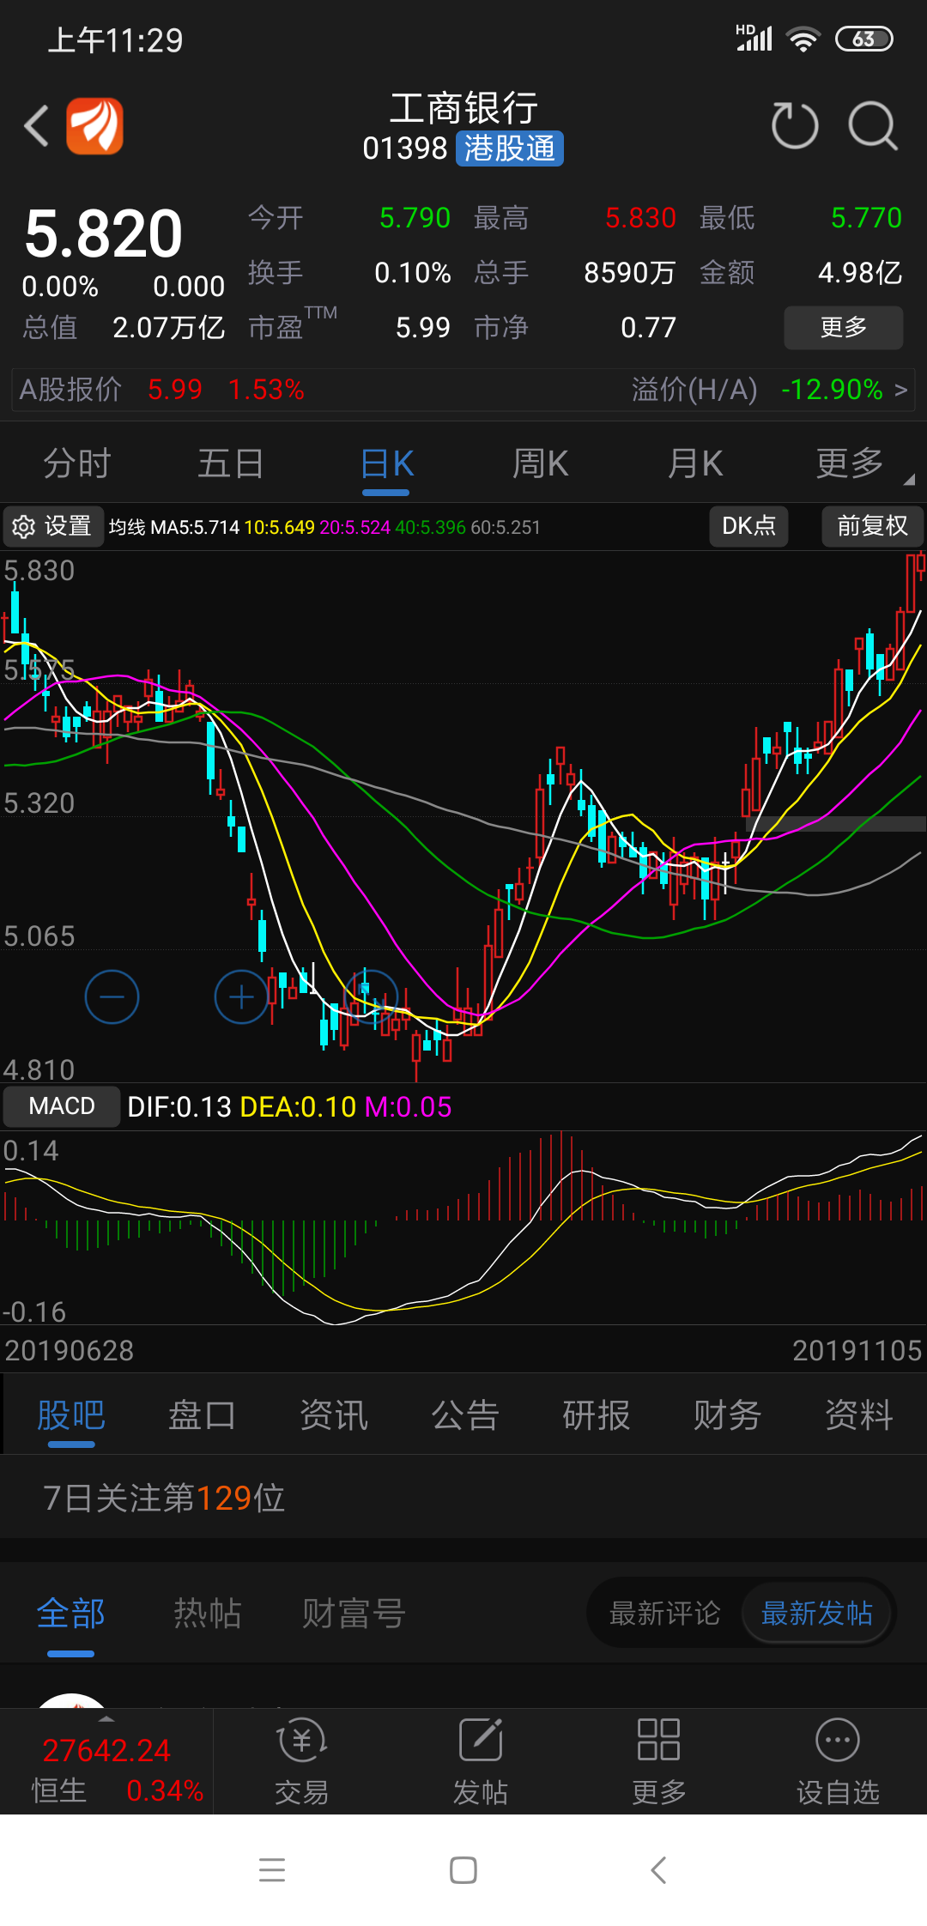Open the 盘口 tab

coord(202,1415)
